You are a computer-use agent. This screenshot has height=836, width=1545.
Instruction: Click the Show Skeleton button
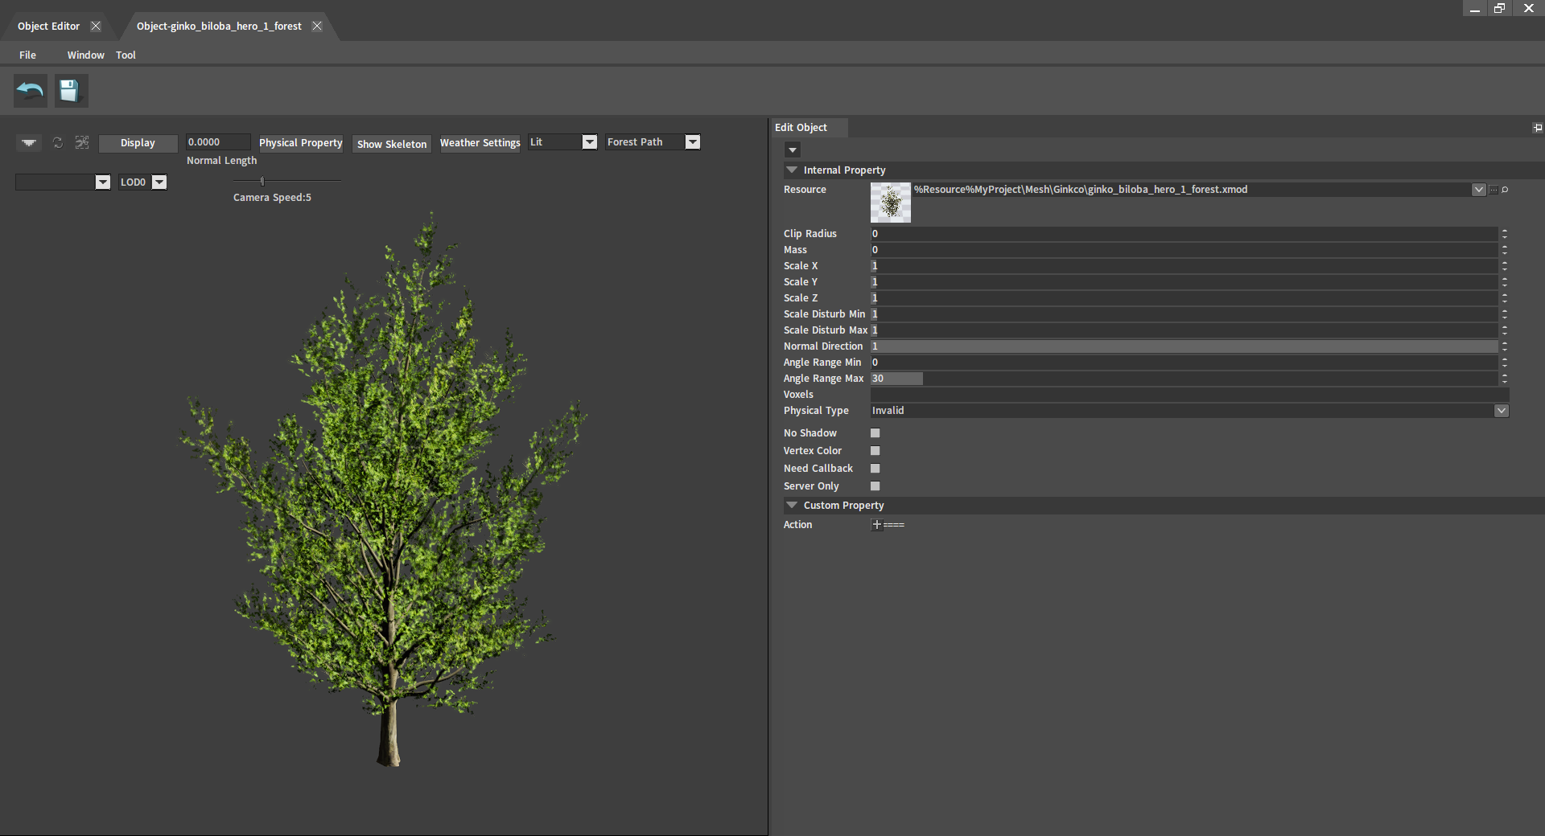click(x=392, y=144)
